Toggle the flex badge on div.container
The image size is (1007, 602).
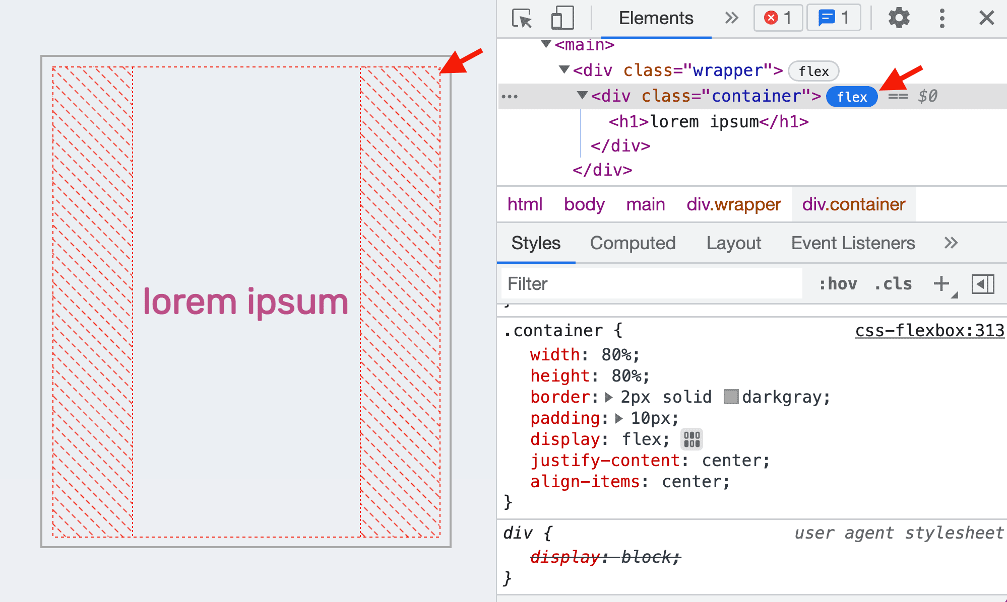coord(852,97)
